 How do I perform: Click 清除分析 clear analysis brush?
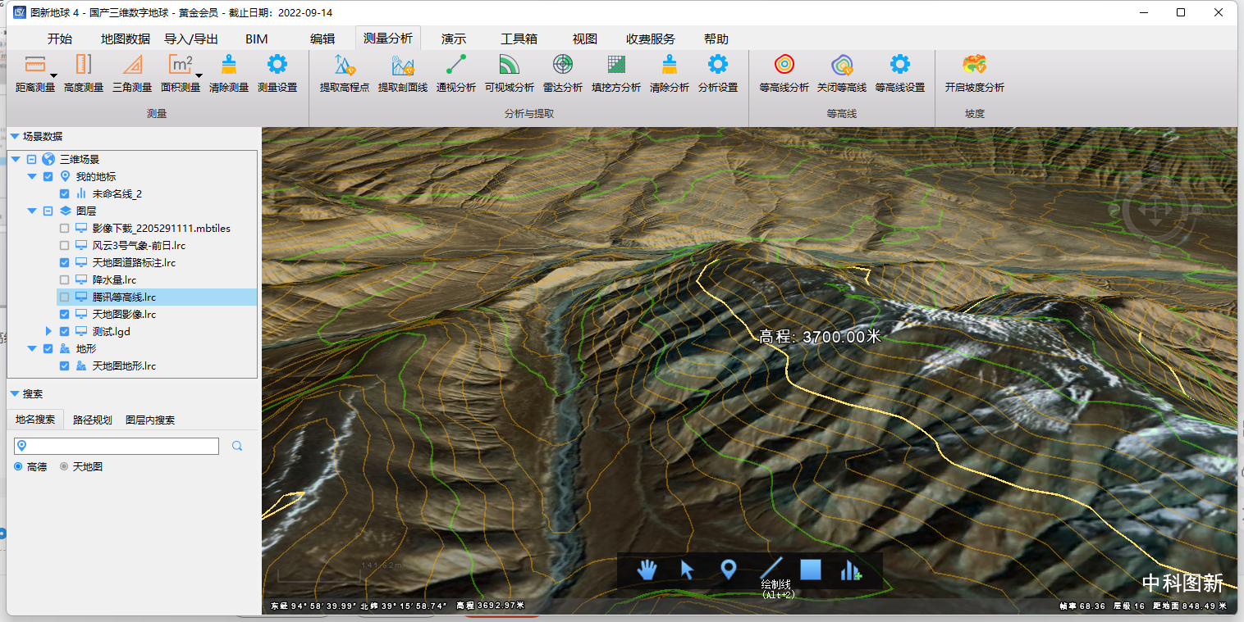click(x=670, y=74)
